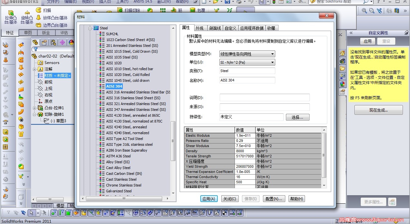
Task: Click the 包覆 wrap feature tool
Action: pyautogui.click(x=197, y=10)
